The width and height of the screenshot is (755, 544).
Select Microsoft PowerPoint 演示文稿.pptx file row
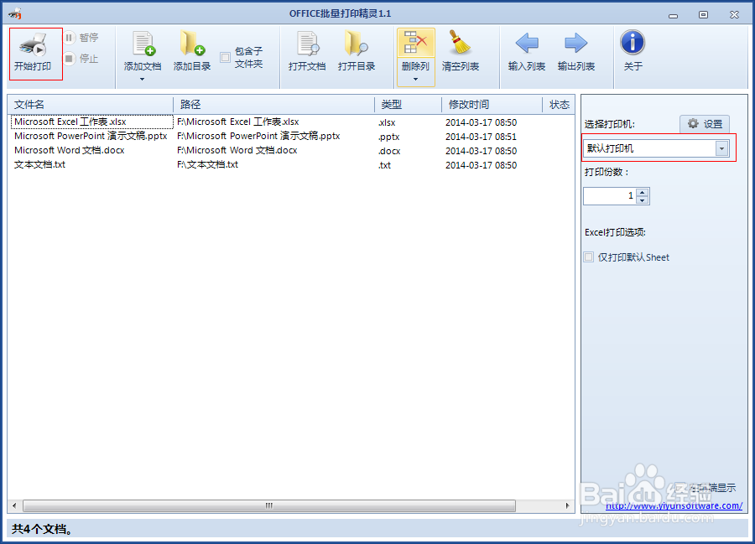(291, 136)
